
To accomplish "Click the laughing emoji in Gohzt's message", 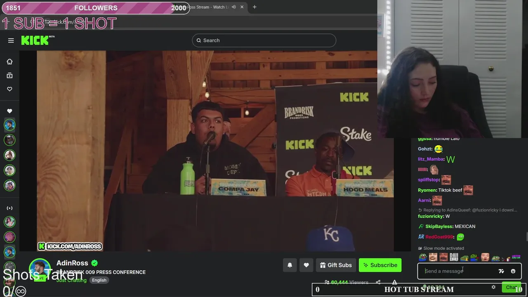I will pyautogui.click(x=438, y=149).
